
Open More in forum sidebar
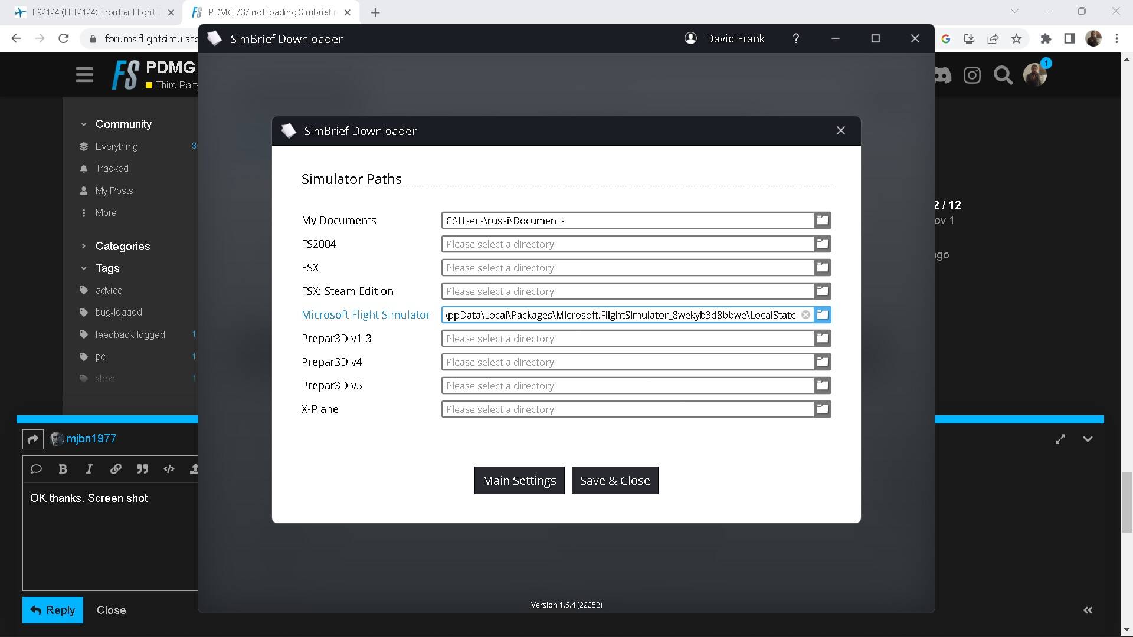[x=106, y=212]
